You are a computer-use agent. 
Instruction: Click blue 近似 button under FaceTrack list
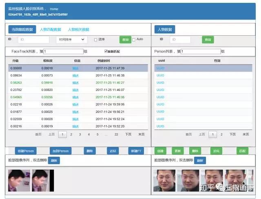pyautogui.click(x=113, y=151)
